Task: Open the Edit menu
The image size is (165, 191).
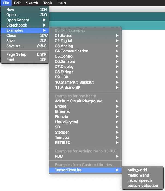Action: click(17, 3)
